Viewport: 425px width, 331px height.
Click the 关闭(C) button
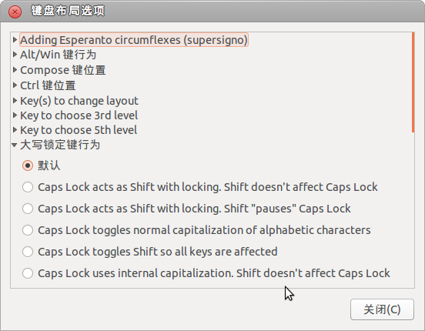(382, 309)
